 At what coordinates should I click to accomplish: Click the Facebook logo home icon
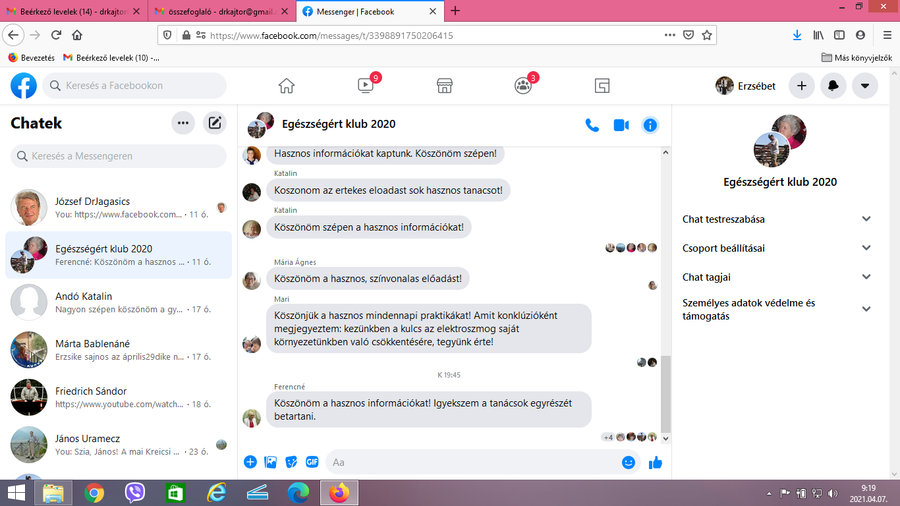(24, 86)
